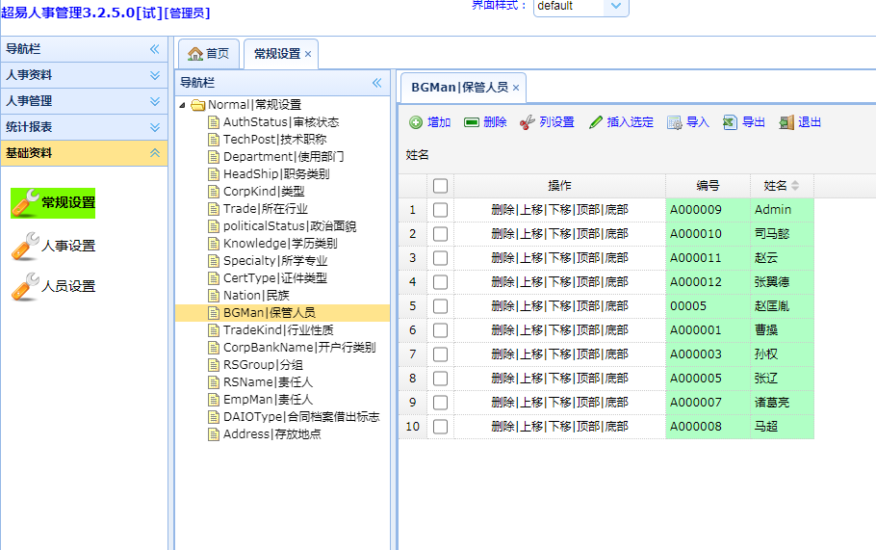The image size is (876, 550).
Task: Collapse the 基础资料 accordion section
Action: pos(155,153)
